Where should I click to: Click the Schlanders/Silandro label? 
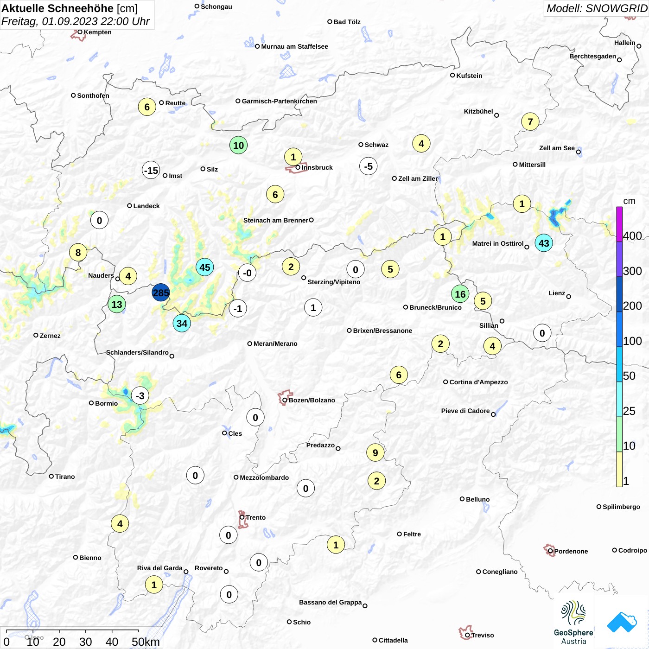[137, 352]
